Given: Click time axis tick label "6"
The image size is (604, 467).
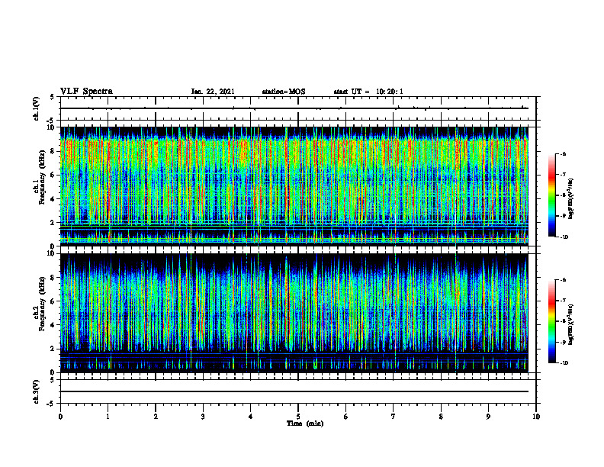Looking at the screenshot, I should 346,417.
